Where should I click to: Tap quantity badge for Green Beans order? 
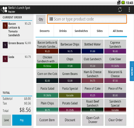5,45
